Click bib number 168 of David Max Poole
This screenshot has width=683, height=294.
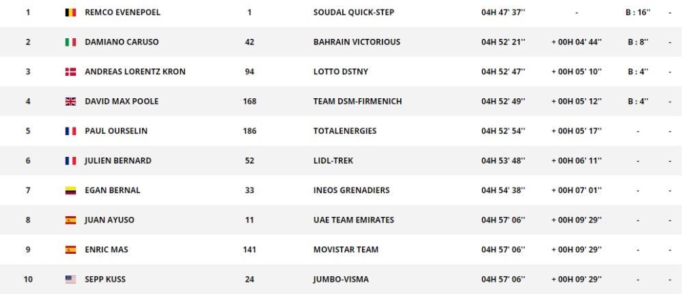click(x=249, y=102)
